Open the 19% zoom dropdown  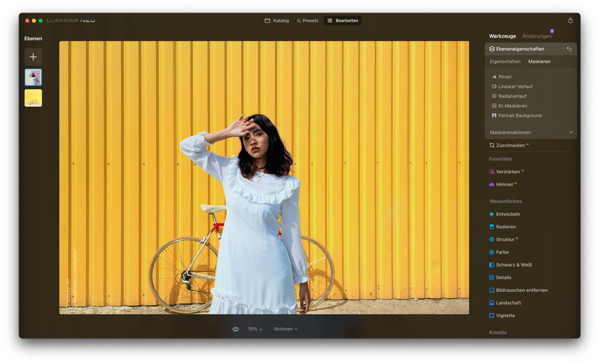point(255,329)
